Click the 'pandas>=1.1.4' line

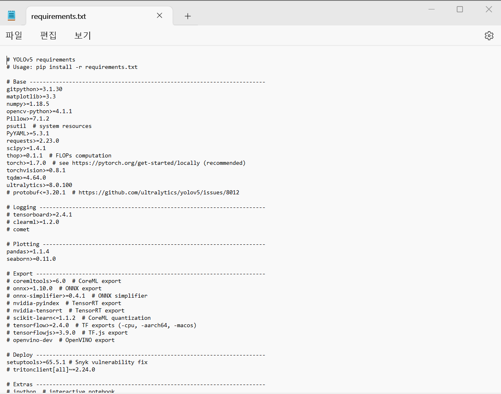point(28,251)
